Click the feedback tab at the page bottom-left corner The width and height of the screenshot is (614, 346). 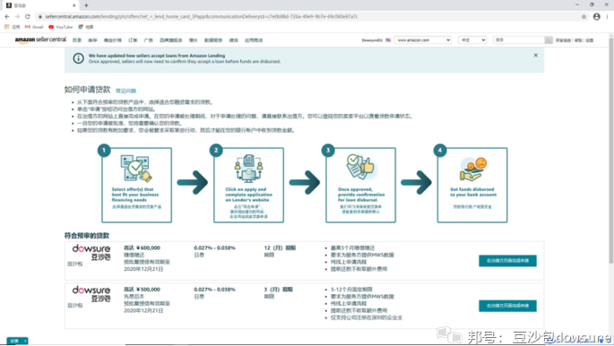[x=17, y=341]
